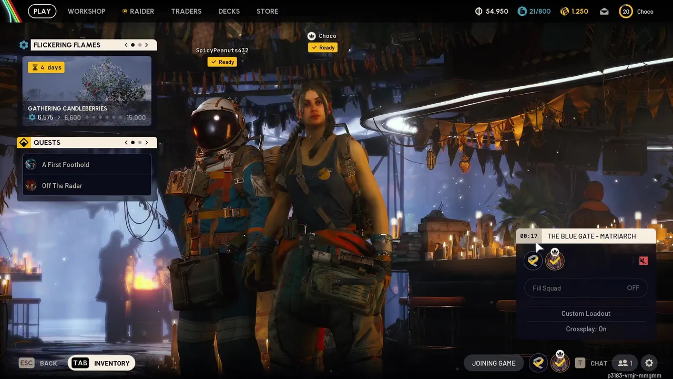The width and height of the screenshot is (673, 379).
Task: Toggle the Crossplay: On setting
Action: point(586,329)
